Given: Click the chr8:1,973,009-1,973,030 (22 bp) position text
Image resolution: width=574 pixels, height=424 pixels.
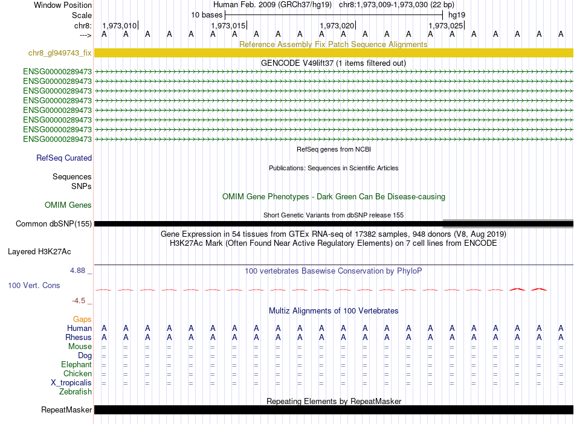Looking at the screenshot, I should pos(396,5).
